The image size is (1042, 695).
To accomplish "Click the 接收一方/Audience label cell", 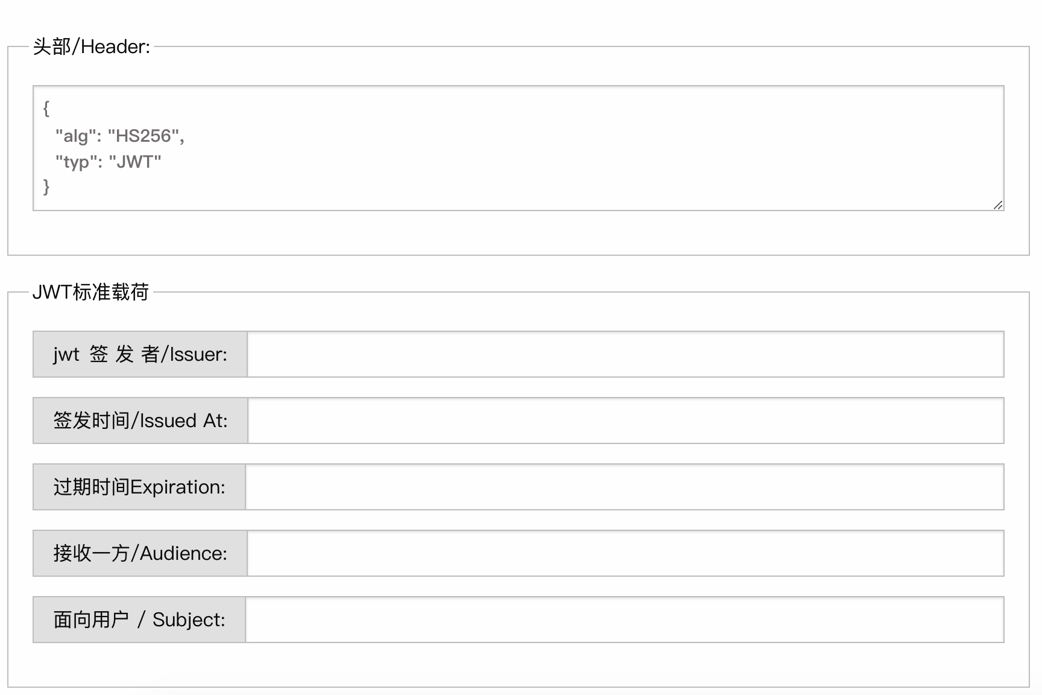I will click(139, 553).
